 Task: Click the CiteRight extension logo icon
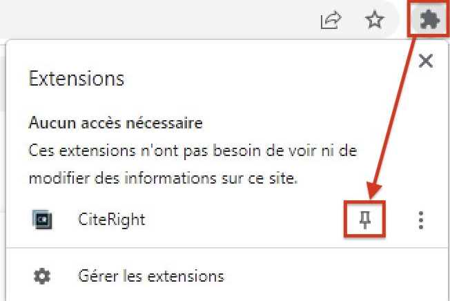[x=42, y=220]
